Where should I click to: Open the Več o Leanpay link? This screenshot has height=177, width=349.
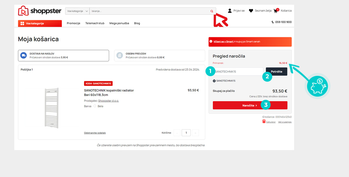pyautogui.click(x=285, y=122)
